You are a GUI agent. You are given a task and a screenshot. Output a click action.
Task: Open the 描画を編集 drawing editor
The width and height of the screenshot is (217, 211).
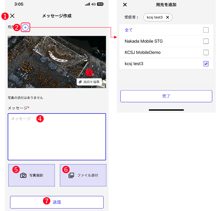pyautogui.click(x=89, y=82)
